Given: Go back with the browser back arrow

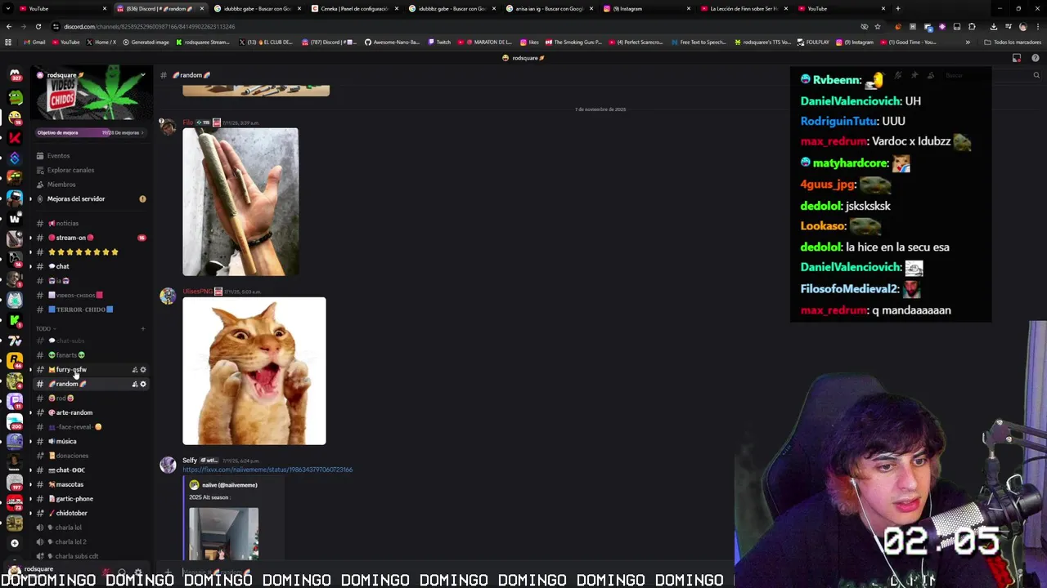Looking at the screenshot, I should (8, 26).
